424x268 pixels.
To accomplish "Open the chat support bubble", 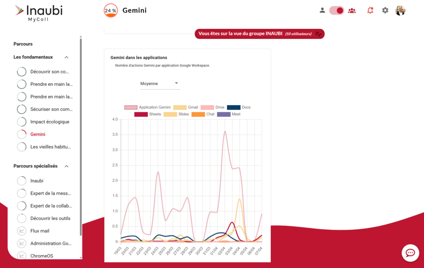I will 410,253.
